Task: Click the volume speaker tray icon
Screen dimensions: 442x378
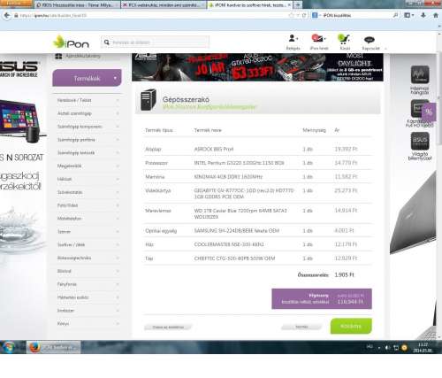Action: point(387,348)
